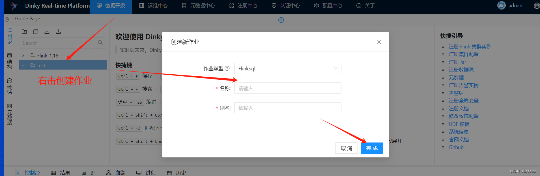Switch to 进程 bottom tab
Viewport: 540px width, 176px height.
tap(146, 173)
